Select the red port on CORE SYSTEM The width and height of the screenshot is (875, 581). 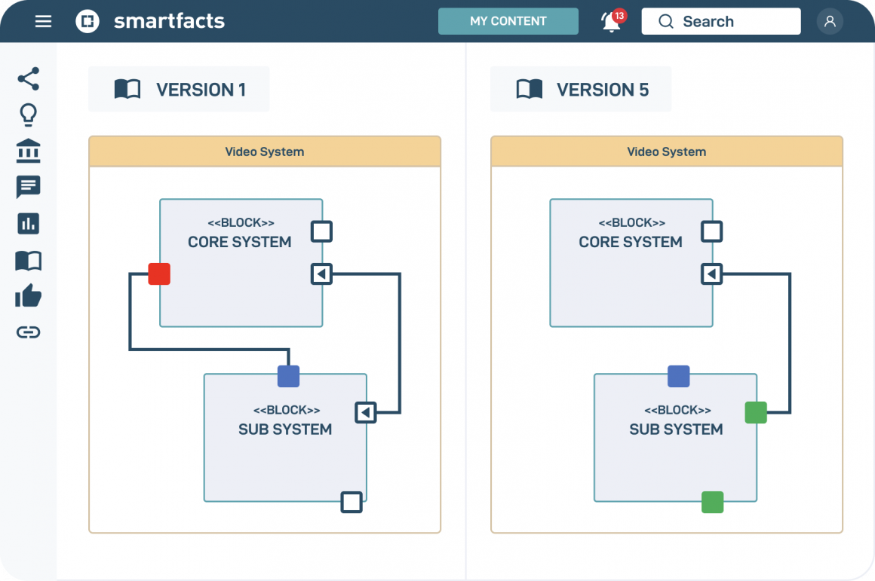coord(159,274)
